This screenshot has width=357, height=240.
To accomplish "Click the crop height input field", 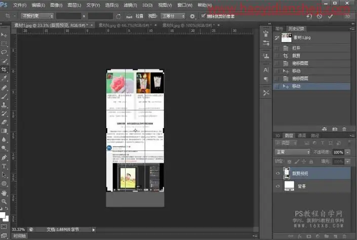I will tap(100, 16).
